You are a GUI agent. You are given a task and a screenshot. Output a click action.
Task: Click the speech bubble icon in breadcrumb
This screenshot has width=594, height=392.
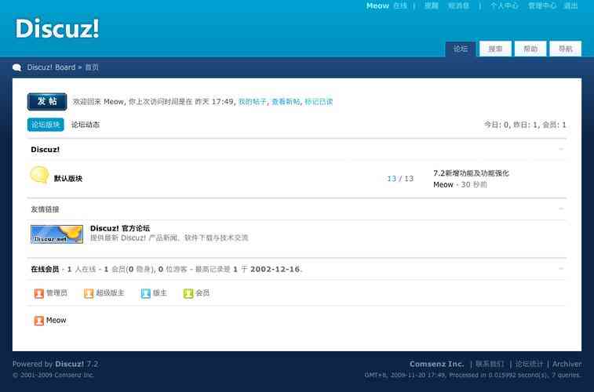pos(17,67)
